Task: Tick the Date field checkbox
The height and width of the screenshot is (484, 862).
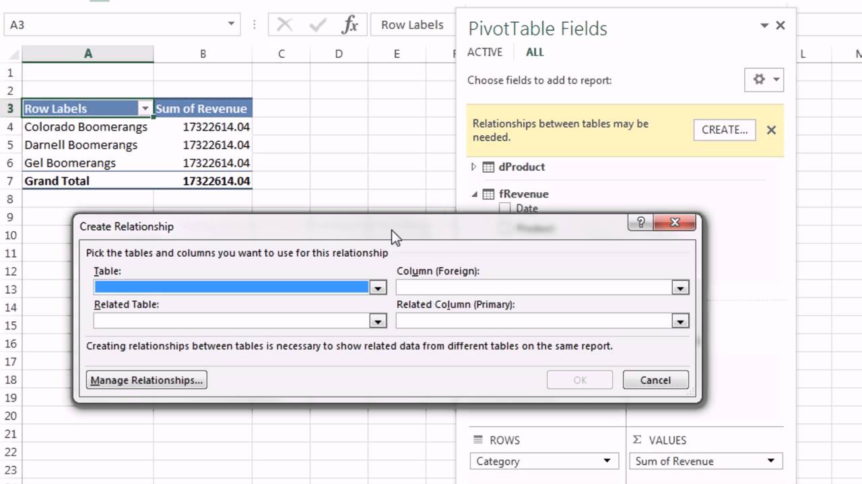Action: 505,208
